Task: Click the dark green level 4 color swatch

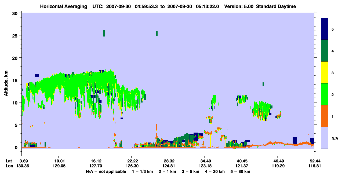Action: point(325,51)
